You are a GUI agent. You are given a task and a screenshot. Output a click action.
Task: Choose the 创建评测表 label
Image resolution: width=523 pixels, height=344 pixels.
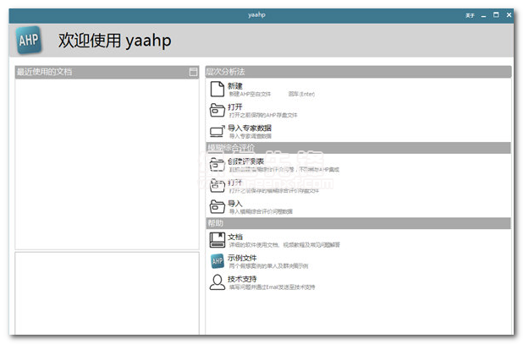click(x=245, y=161)
